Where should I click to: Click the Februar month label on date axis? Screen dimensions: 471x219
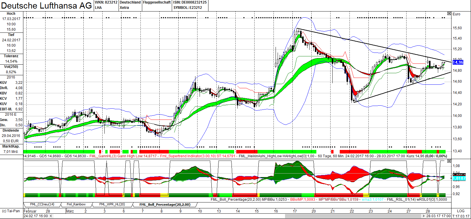[30, 211]
